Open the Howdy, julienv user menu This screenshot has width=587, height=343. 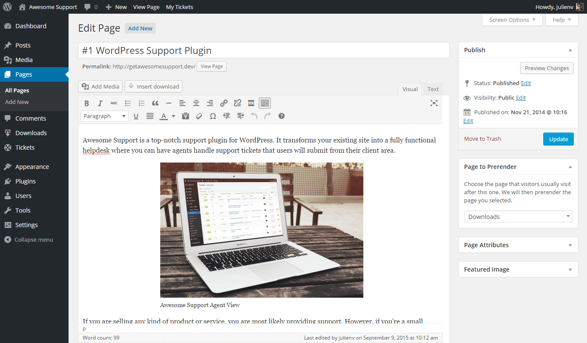(x=559, y=7)
